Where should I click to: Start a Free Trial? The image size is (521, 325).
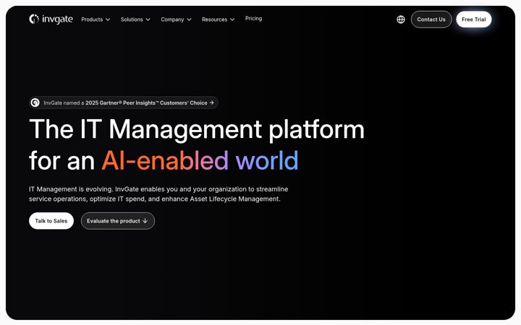[x=474, y=19]
